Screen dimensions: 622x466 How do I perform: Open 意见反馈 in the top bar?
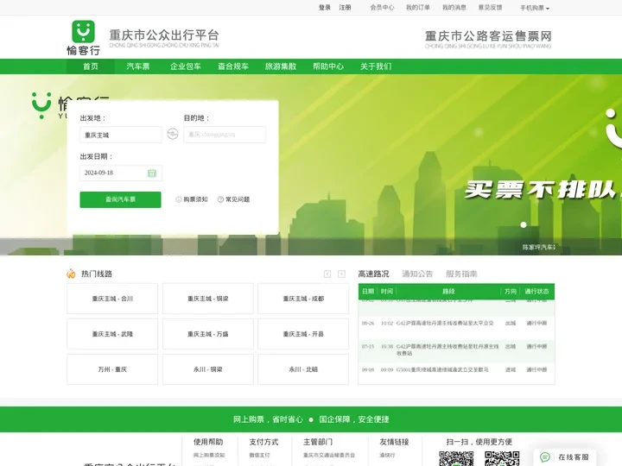[x=491, y=8]
